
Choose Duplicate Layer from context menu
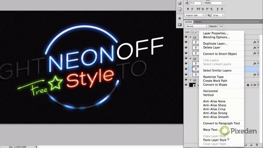215,44
